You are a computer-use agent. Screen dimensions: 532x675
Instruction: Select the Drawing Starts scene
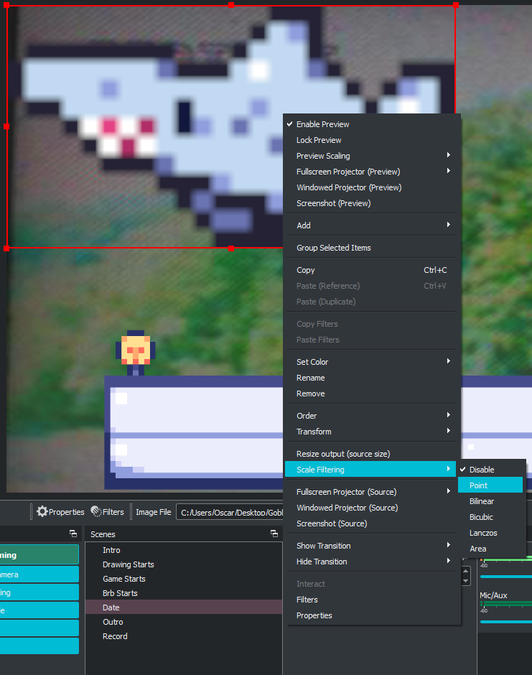pos(184,564)
